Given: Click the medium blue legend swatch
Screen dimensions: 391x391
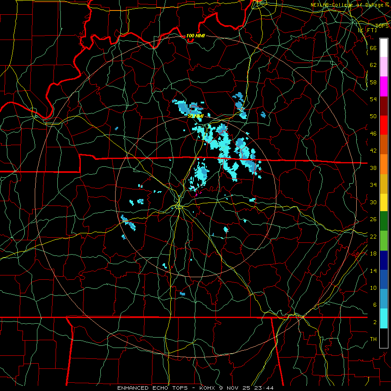Looking at the screenshot, I should (384, 279).
